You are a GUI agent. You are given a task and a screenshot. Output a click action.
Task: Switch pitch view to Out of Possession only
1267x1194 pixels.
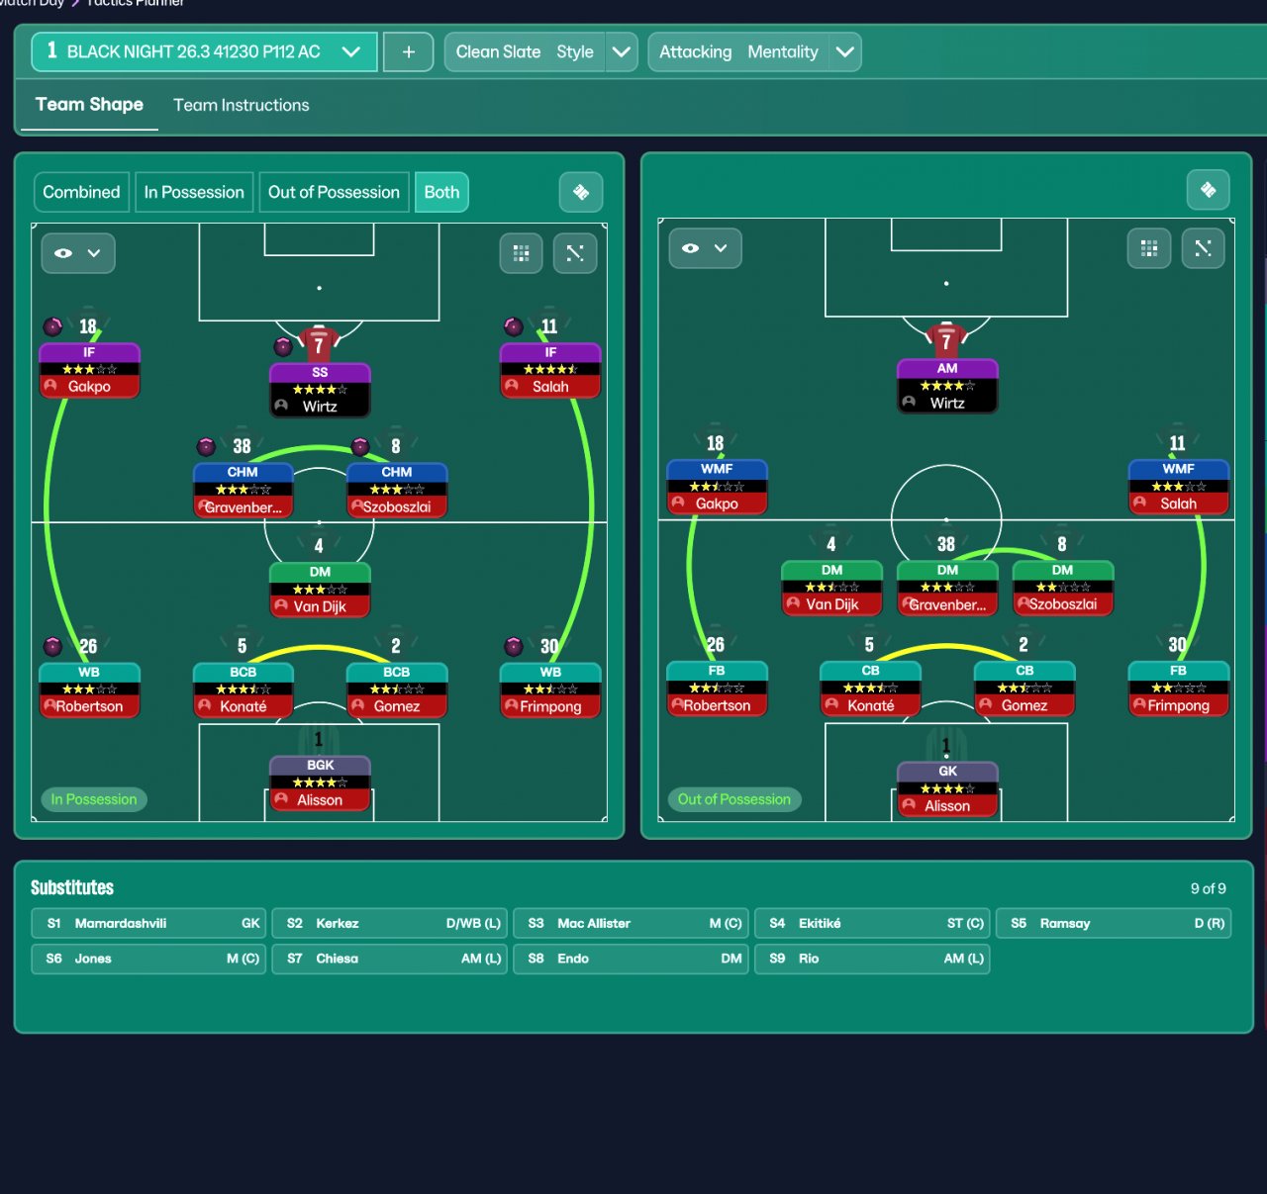click(334, 192)
